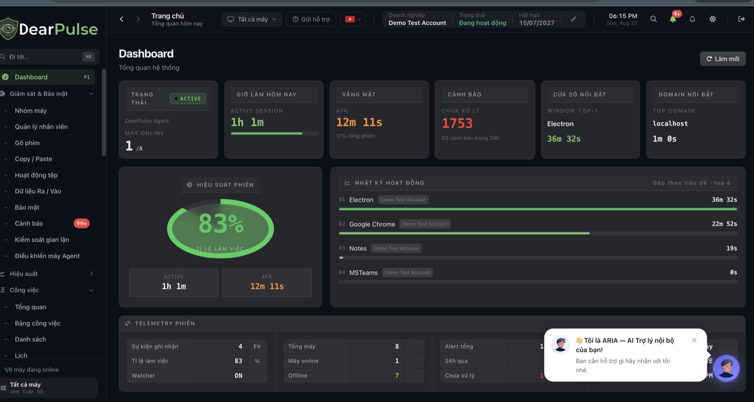Open Kiểm soát gian lận
754x402 pixels.
[42, 240]
